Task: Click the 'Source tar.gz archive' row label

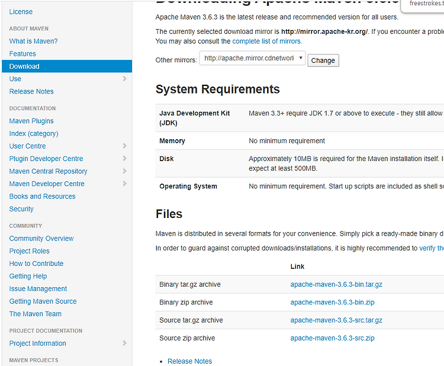Action: [x=191, y=320]
